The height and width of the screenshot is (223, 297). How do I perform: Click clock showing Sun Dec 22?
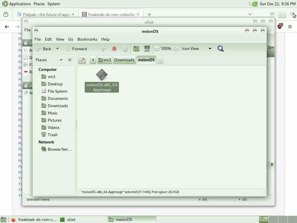click(x=278, y=4)
